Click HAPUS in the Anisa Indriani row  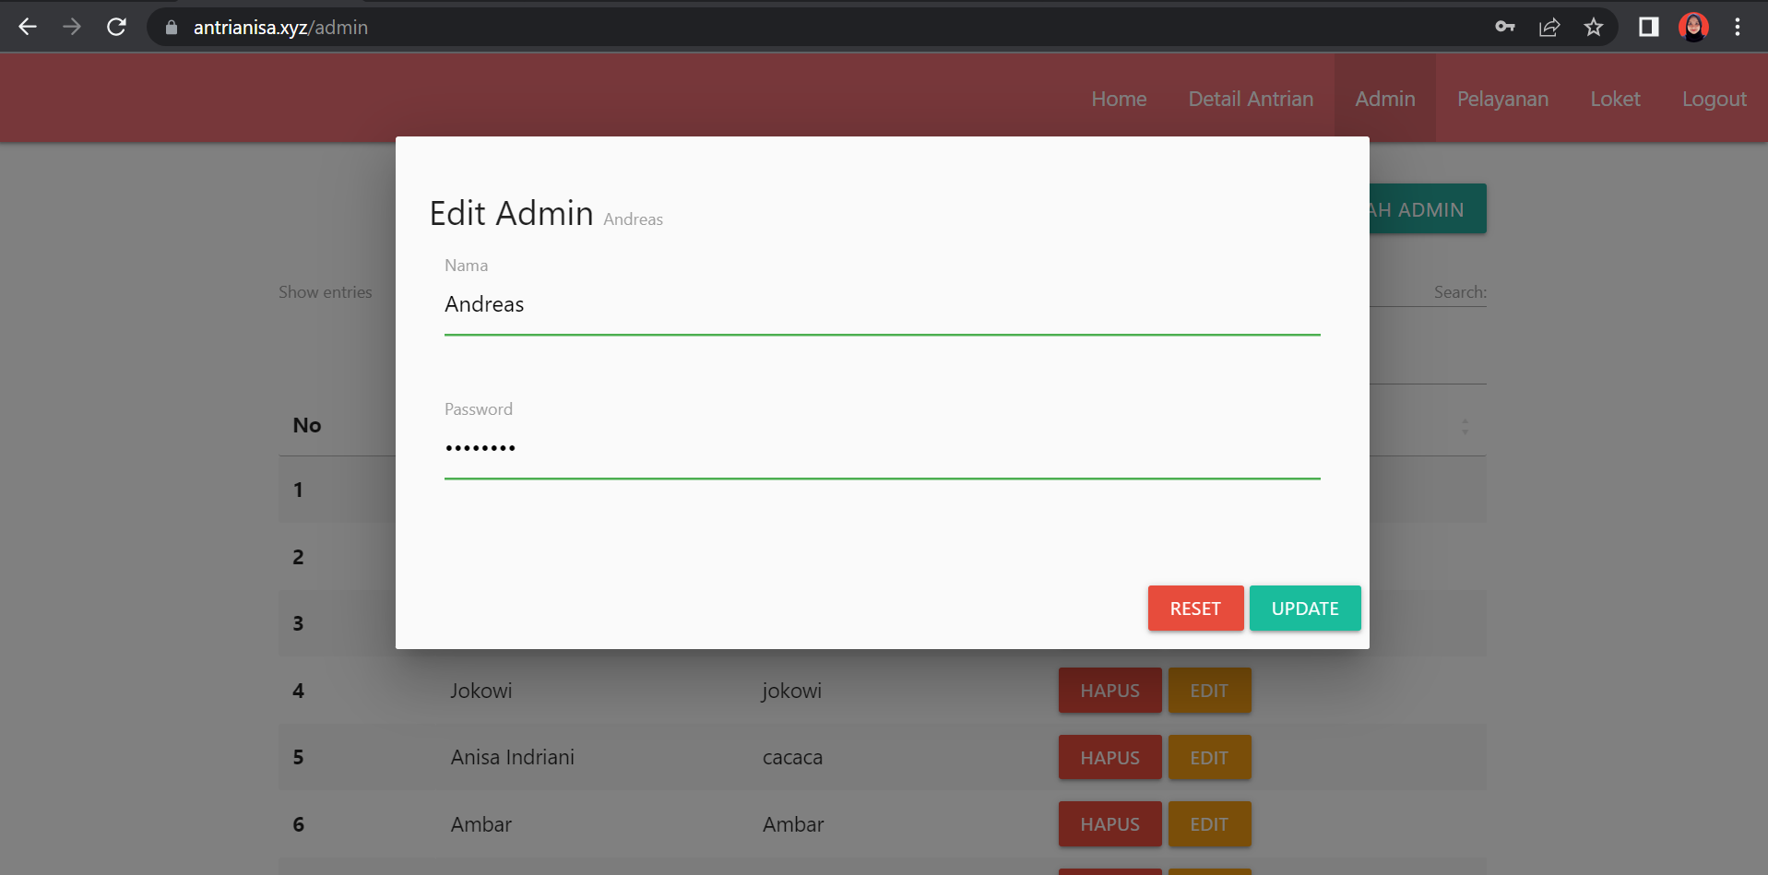point(1109,758)
